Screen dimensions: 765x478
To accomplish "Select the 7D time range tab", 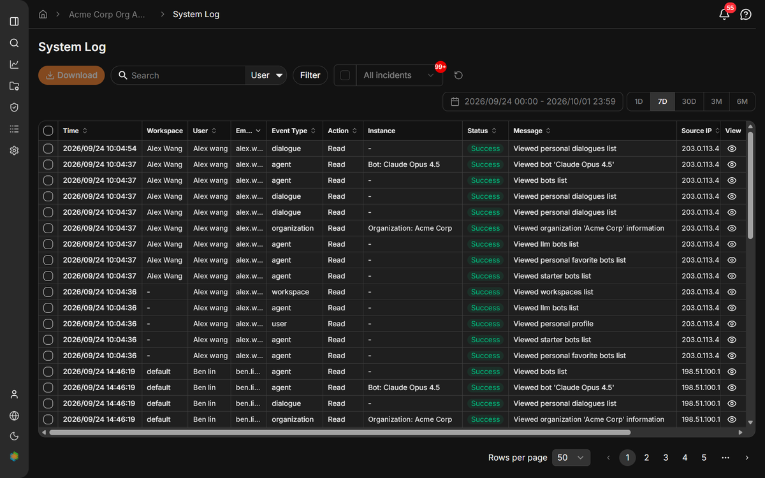I will (x=662, y=101).
